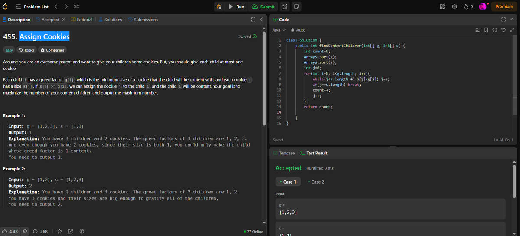The width and height of the screenshot is (520, 236).
Task: Switch to the Testcase tab
Action: coord(284,153)
